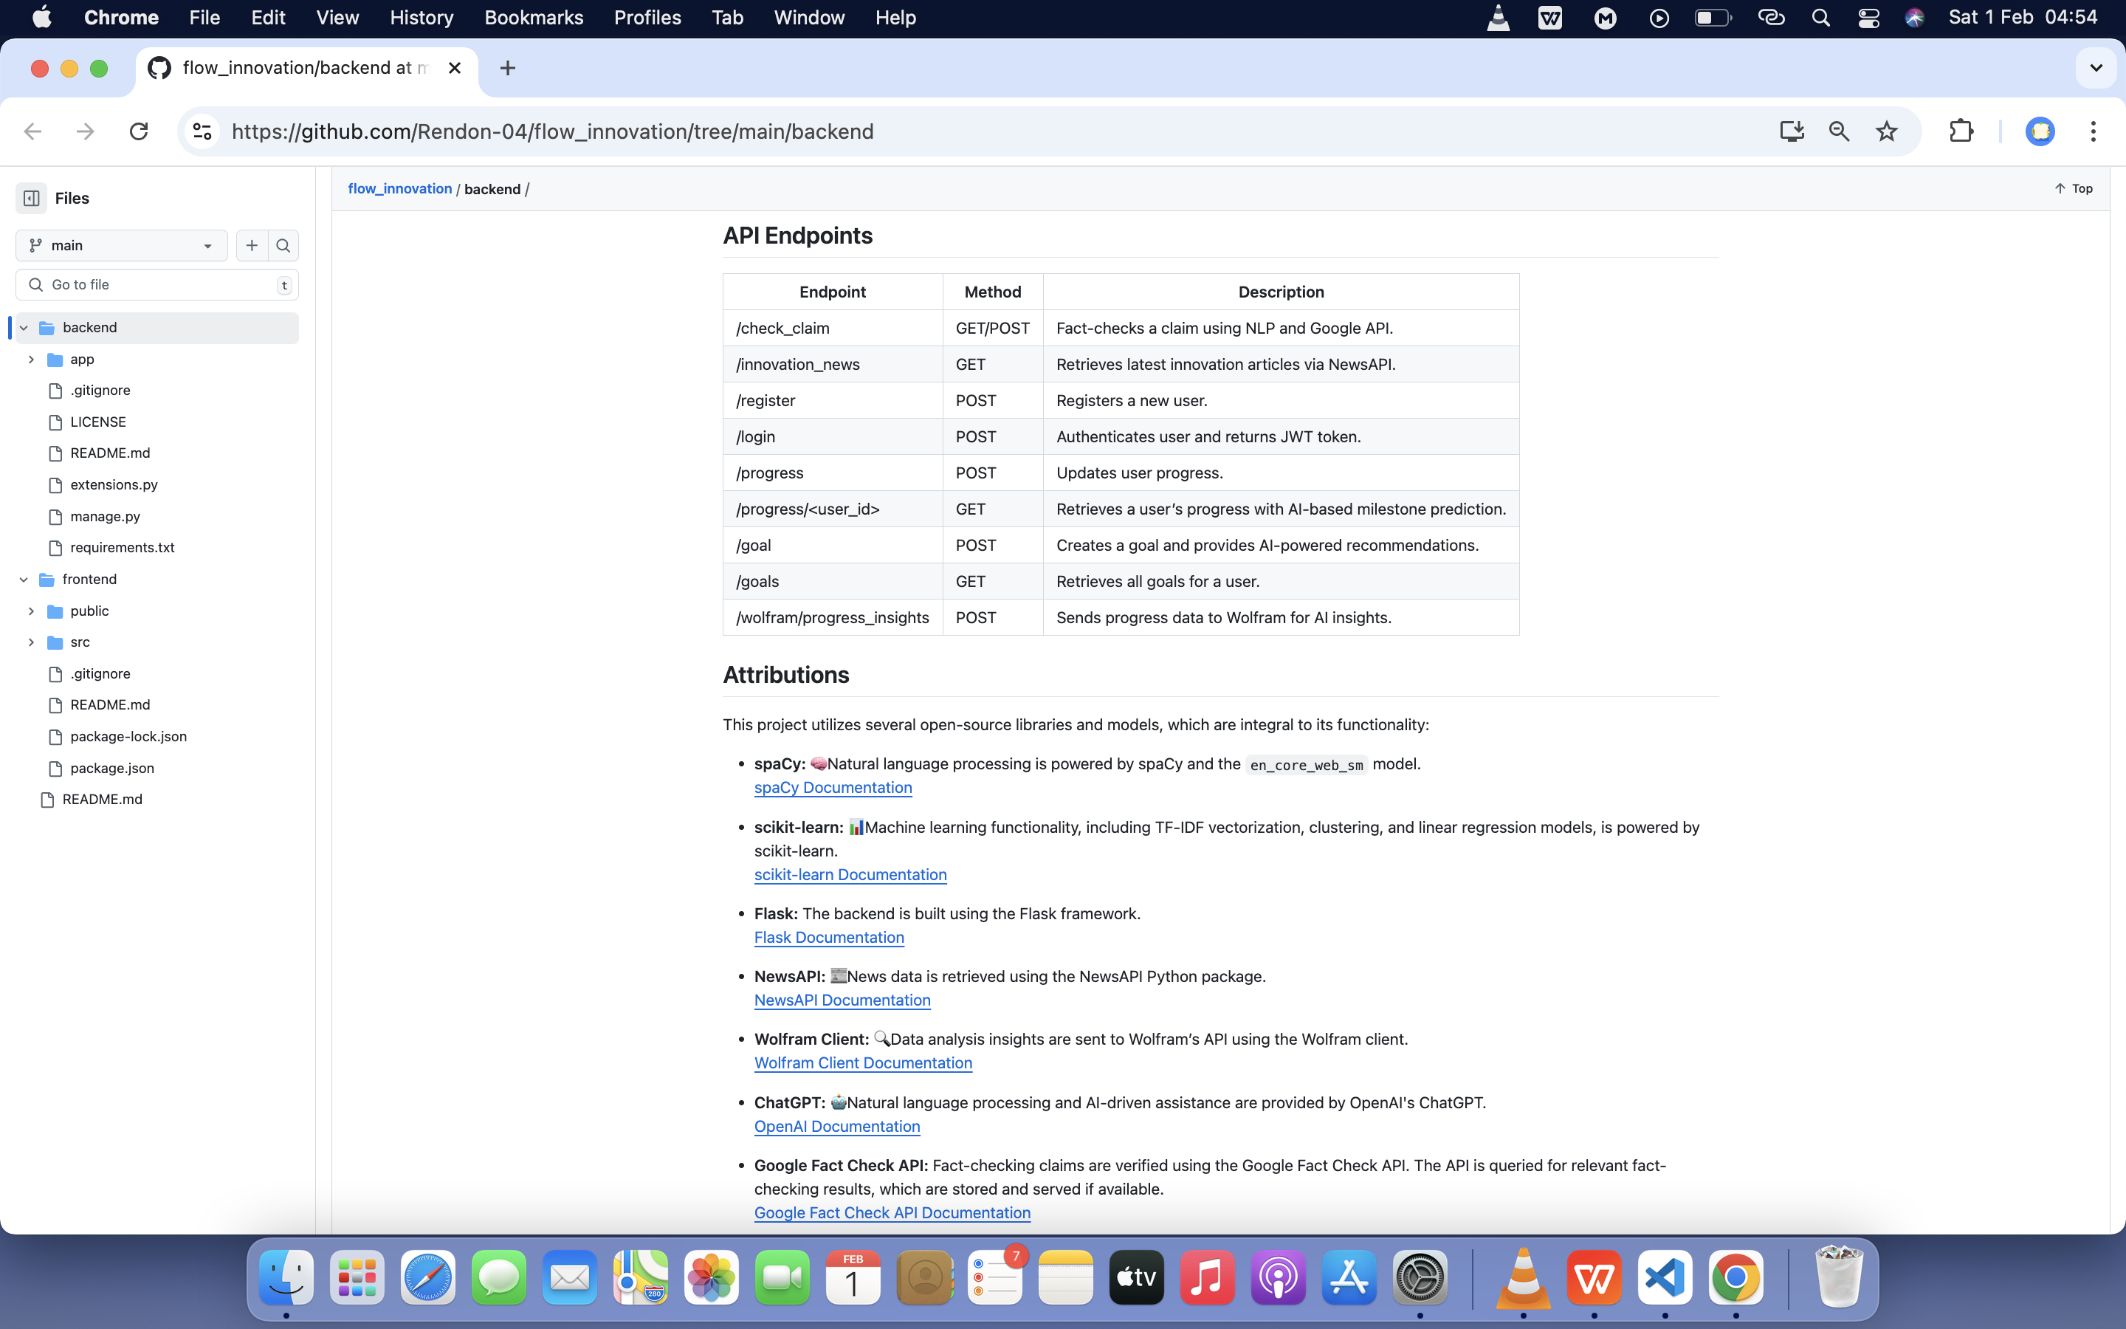
Task: Expand the src folder
Action: coord(32,642)
